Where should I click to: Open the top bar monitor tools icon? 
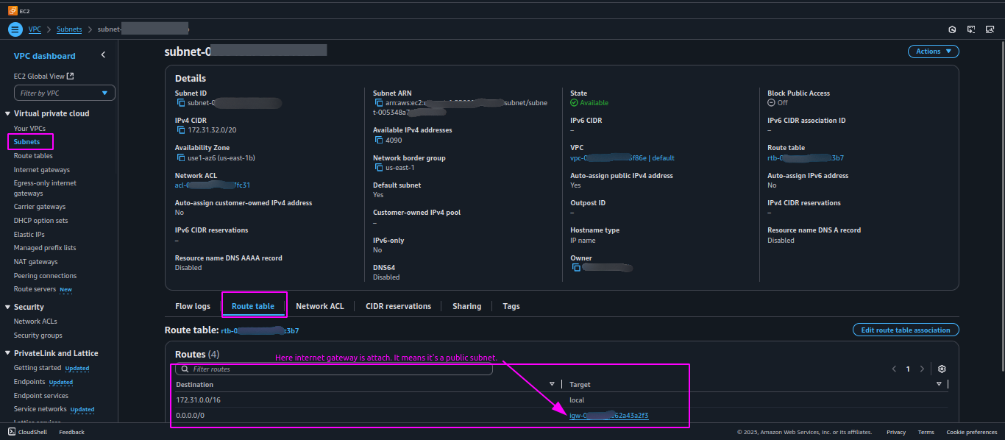[x=990, y=29]
